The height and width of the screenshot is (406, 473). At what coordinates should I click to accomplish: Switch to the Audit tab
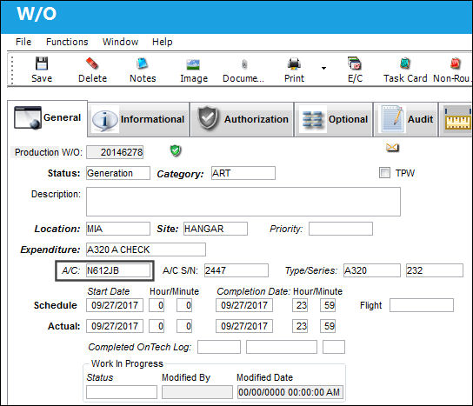(406, 119)
